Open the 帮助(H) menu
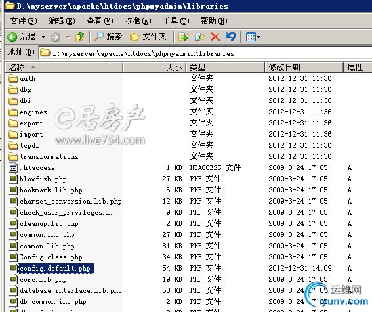 (214, 21)
